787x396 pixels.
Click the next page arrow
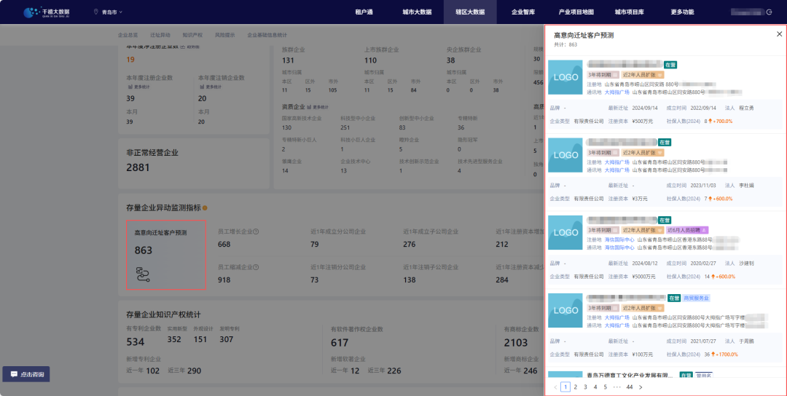coord(641,387)
